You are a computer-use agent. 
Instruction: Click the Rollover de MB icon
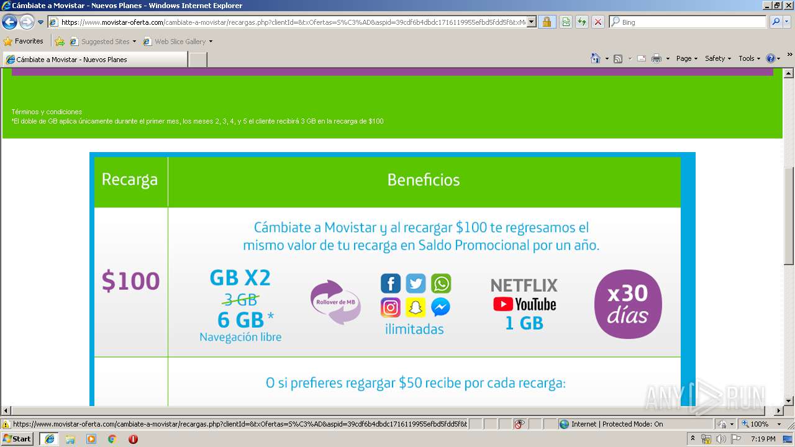pyautogui.click(x=335, y=302)
